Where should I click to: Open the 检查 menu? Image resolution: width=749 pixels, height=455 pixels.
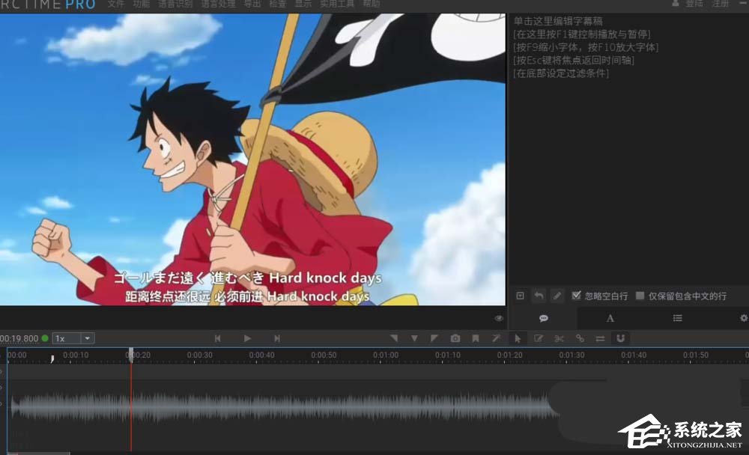(278, 4)
